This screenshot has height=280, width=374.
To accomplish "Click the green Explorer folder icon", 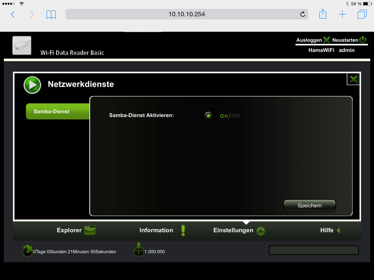I will pyautogui.click(x=90, y=230).
